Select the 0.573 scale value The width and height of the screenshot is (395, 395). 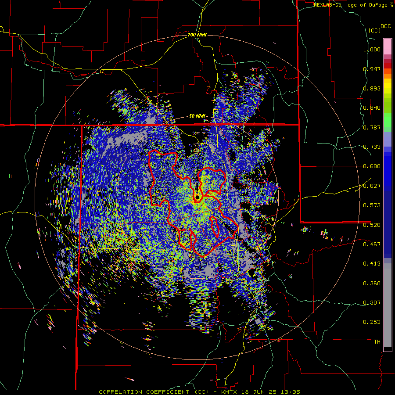pyautogui.click(x=372, y=205)
